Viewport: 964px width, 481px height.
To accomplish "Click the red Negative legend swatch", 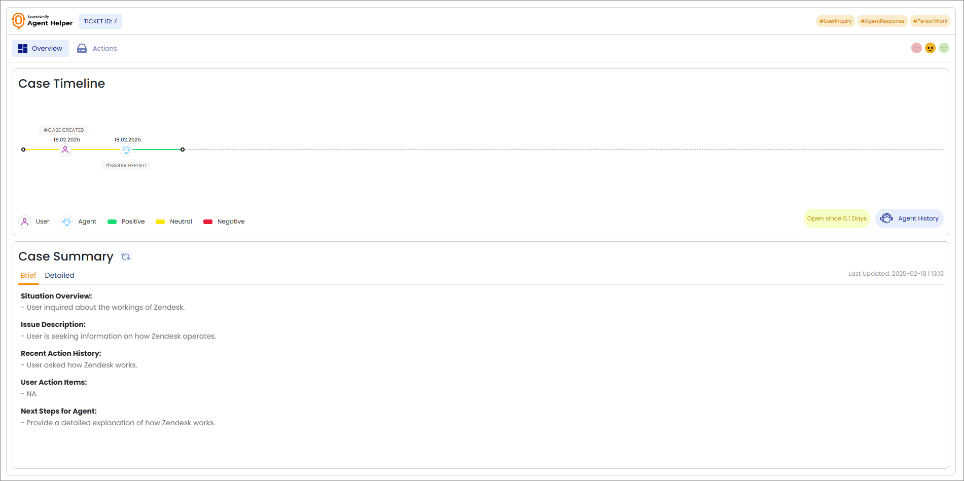I will click(x=207, y=221).
